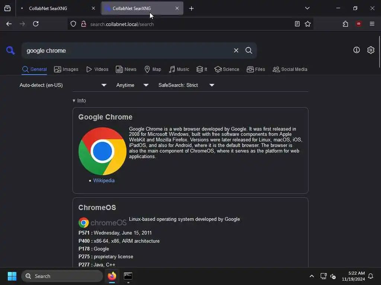Switch to the Social Media tab
The height and width of the screenshot is (285, 381).
coord(290,69)
